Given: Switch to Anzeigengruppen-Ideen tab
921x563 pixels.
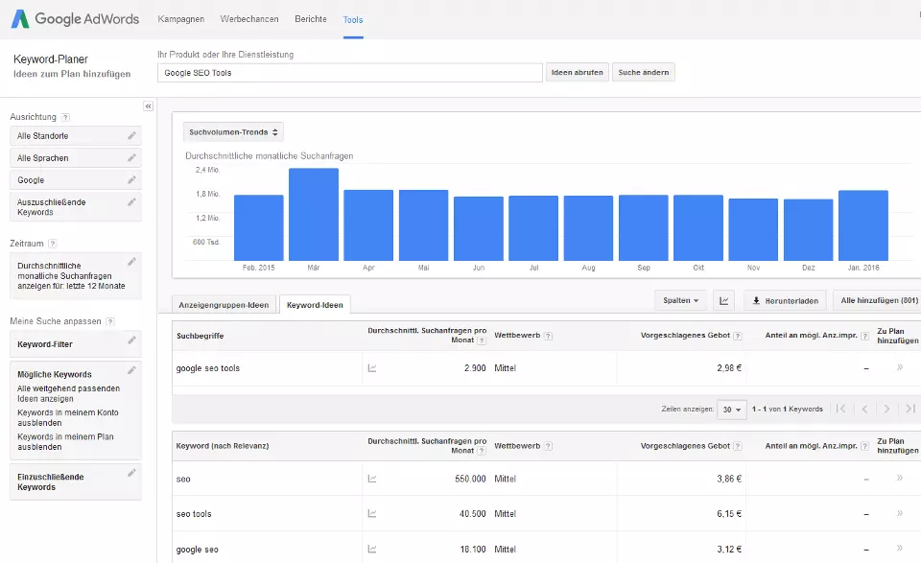Looking at the screenshot, I should tap(225, 305).
